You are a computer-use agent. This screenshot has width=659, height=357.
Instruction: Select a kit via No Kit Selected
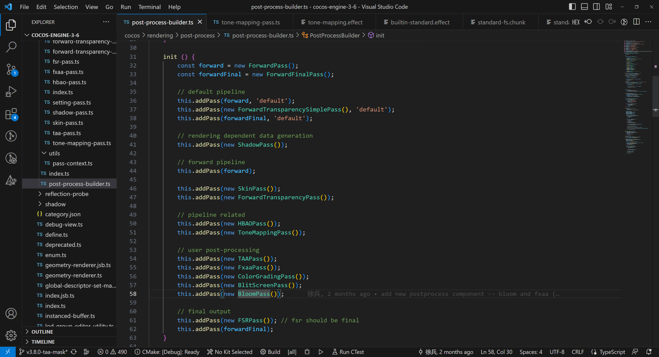[x=230, y=352]
